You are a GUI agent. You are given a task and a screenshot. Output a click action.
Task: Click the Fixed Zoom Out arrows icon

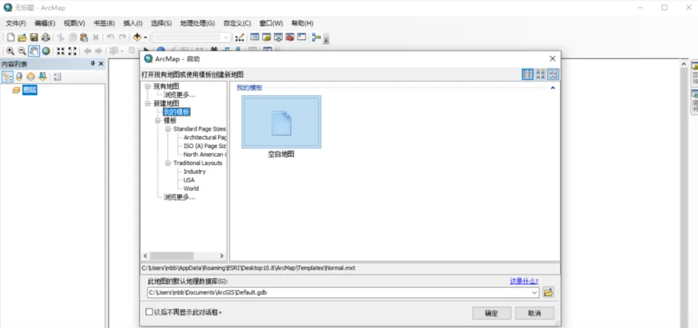tap(72, 51)
